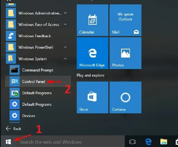Open the Mail tile
Viewport: 178px width, 147px height.
pyautogui.click(x=126, y=20)
